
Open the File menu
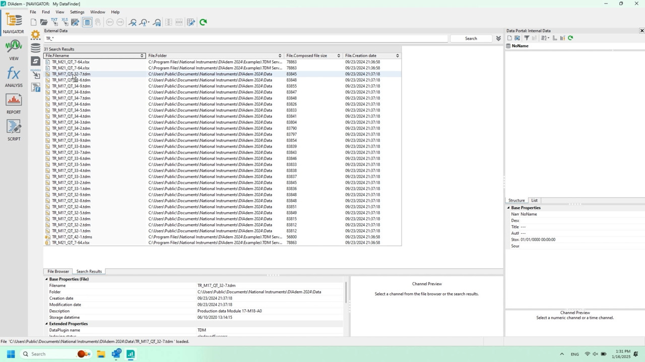click(x=33, y=12)
